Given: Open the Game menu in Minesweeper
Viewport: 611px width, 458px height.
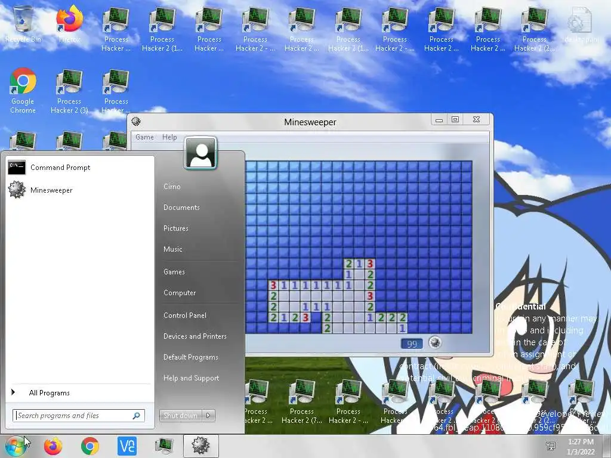Looking at the screenshot, I should coord(144,137).
